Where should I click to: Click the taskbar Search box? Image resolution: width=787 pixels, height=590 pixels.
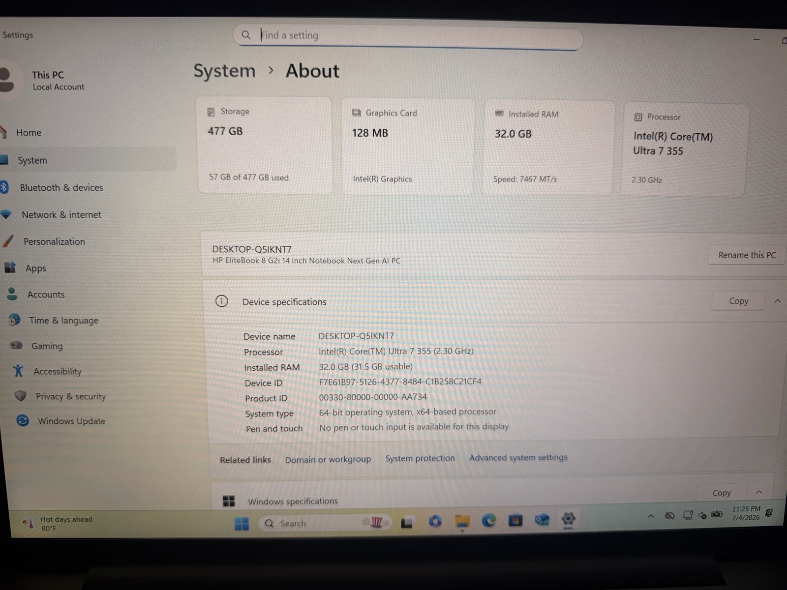(x=325, y=523)
